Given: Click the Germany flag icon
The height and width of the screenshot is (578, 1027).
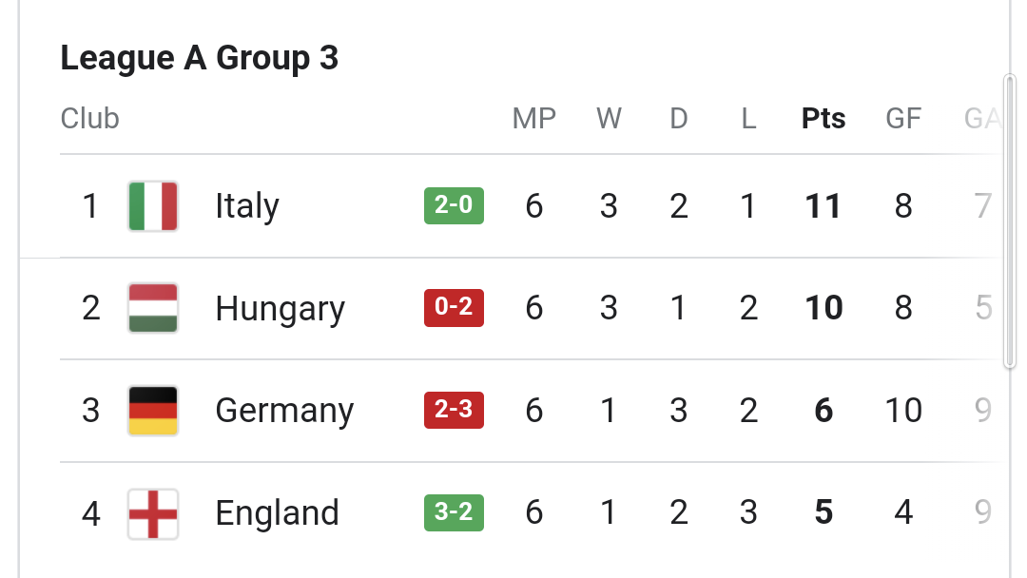Looking at the screenshot, I should [x=152, y=411].
